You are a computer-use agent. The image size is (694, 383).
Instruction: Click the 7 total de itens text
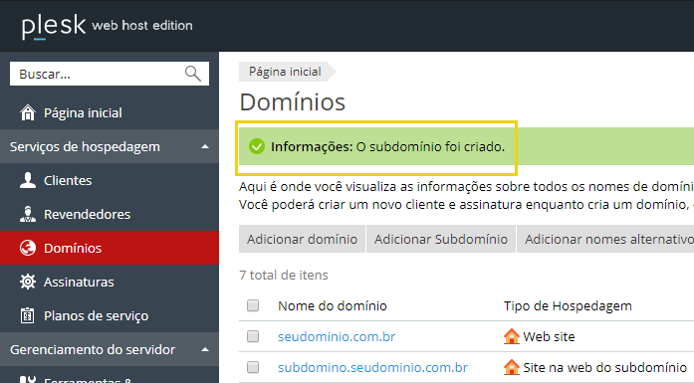tap(283, 276)
